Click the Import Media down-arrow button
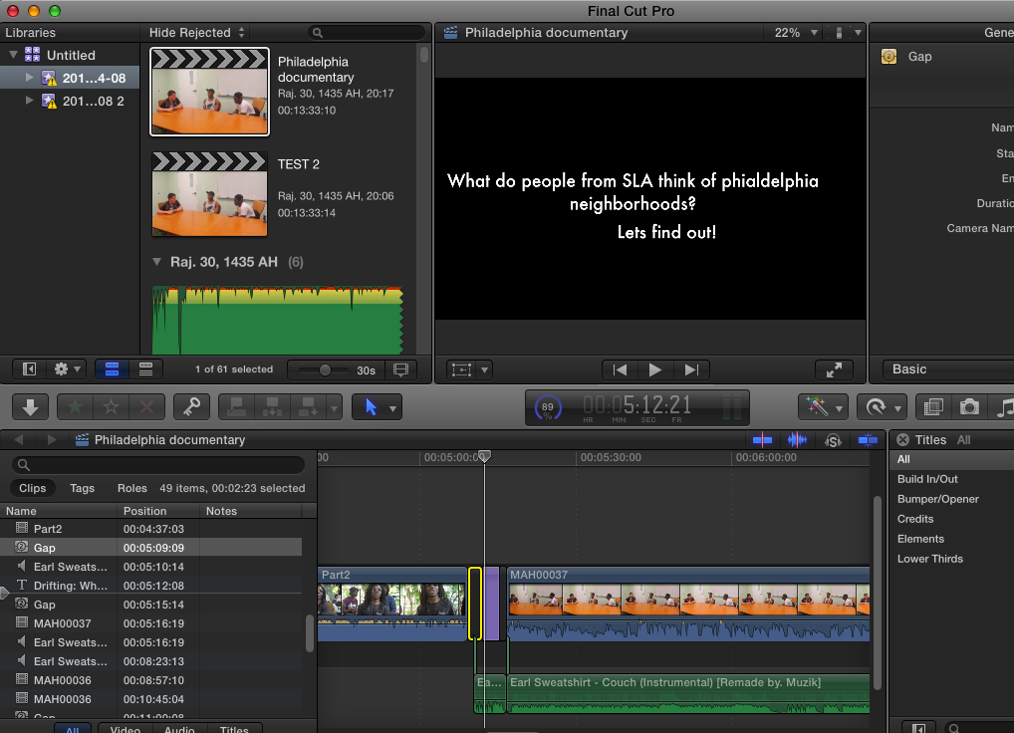1014x733 pixels. click(30, 407)
